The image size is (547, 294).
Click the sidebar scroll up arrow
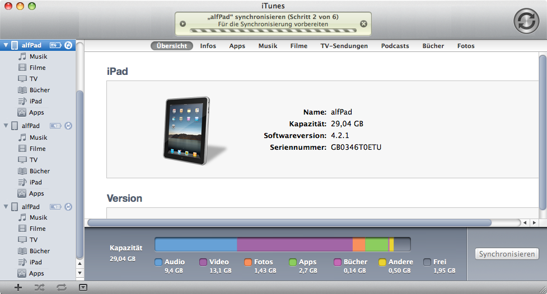click(x=80, y=264)
